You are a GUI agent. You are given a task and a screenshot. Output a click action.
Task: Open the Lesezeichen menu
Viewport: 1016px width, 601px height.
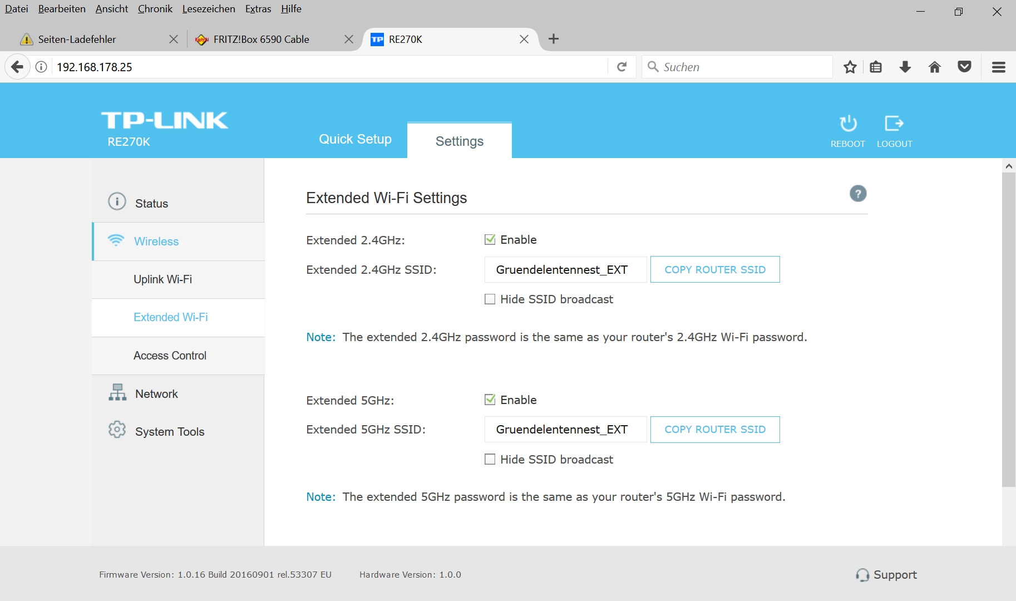209,9
